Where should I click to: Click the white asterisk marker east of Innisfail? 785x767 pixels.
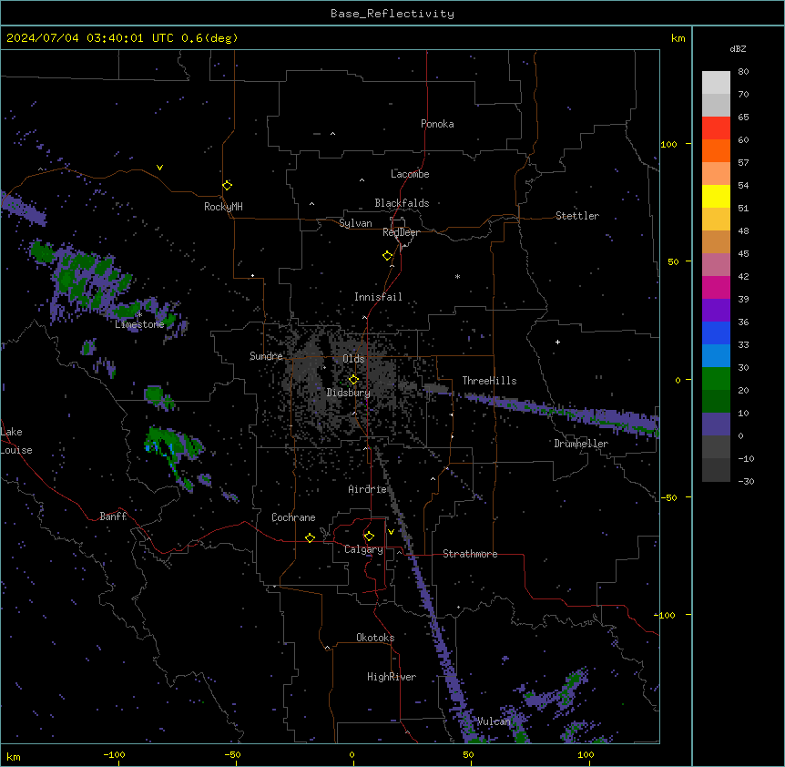point(457,276)
